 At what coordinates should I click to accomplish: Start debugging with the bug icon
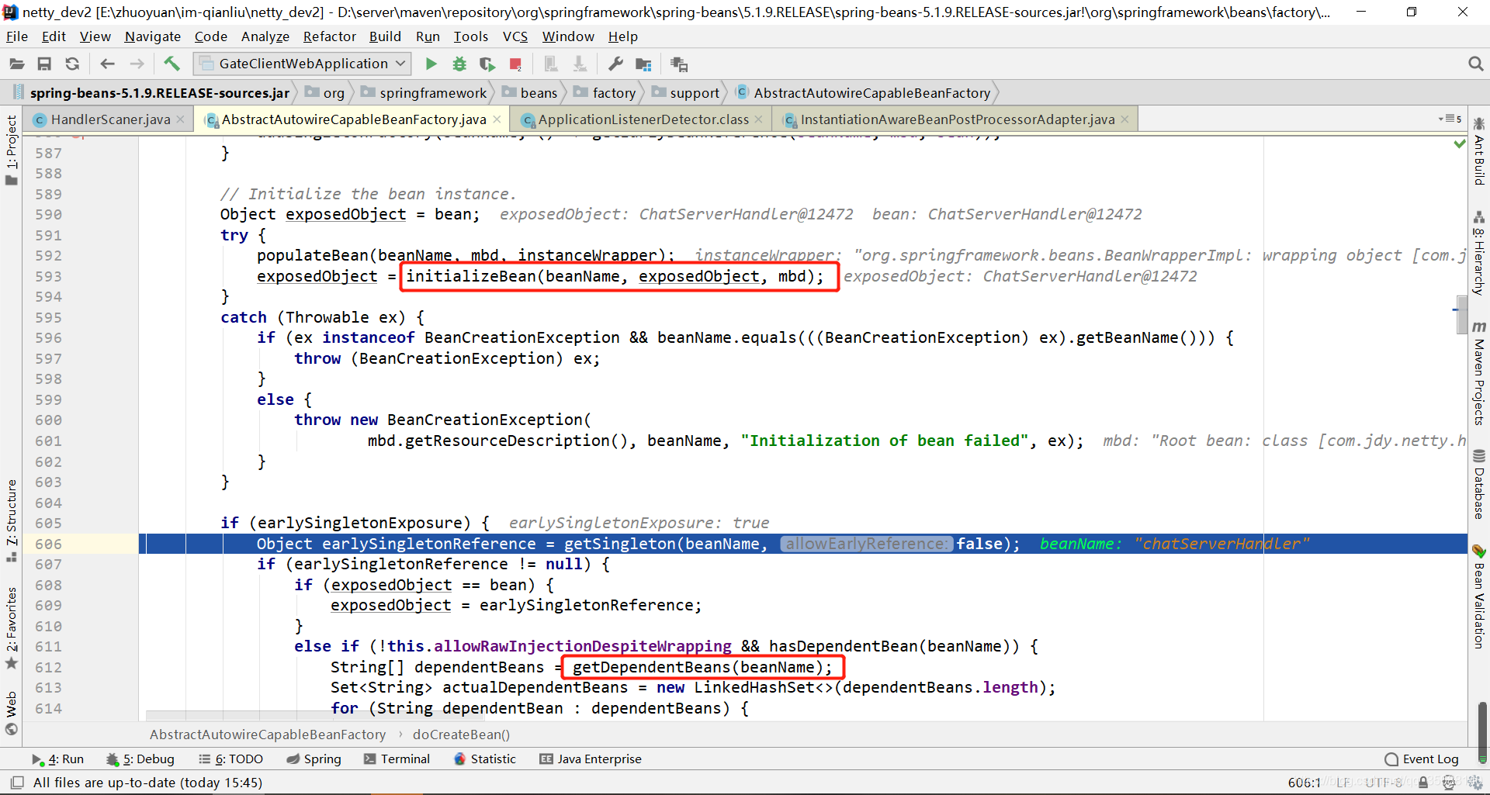(x=459, y=64)
